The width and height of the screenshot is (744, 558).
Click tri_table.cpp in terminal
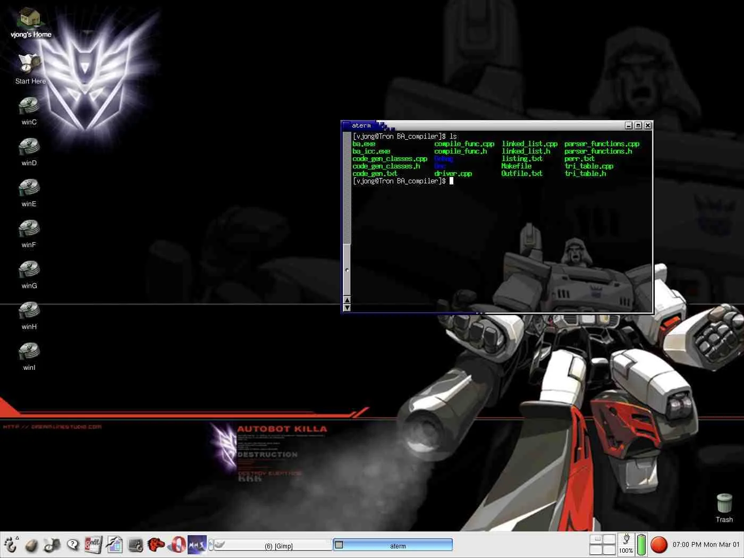pos(589,166)
